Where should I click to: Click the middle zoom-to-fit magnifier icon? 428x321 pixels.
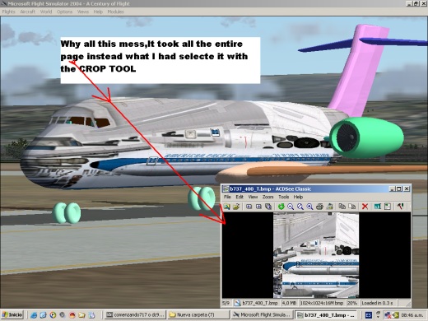pyautogui.click(x=300, y=207)
